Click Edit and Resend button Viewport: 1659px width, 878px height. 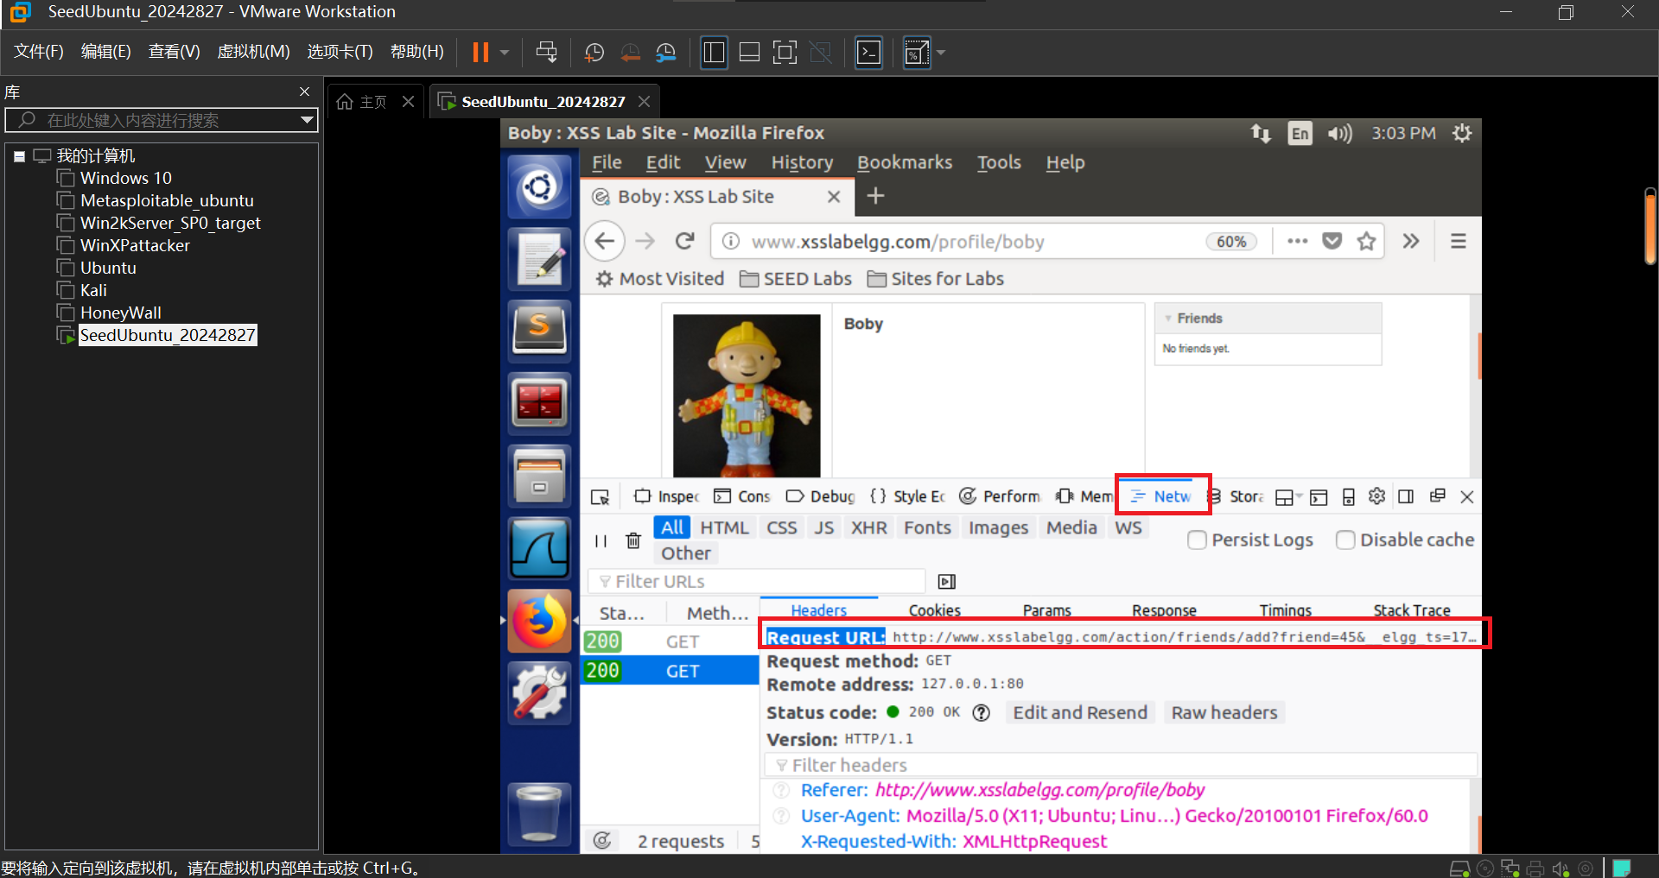tap(1080, 712)
